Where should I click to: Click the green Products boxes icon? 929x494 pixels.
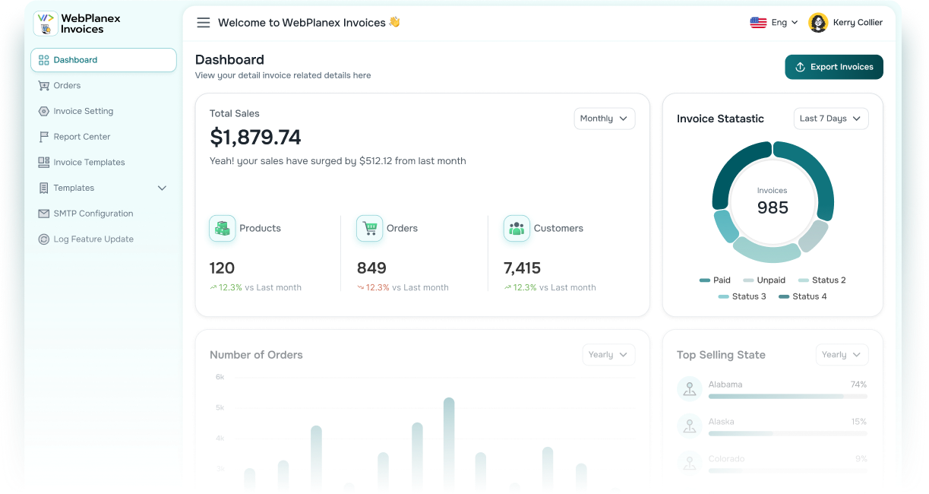[223, 228]
